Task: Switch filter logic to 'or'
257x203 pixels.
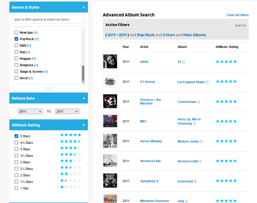Action: tap(245, 26)
